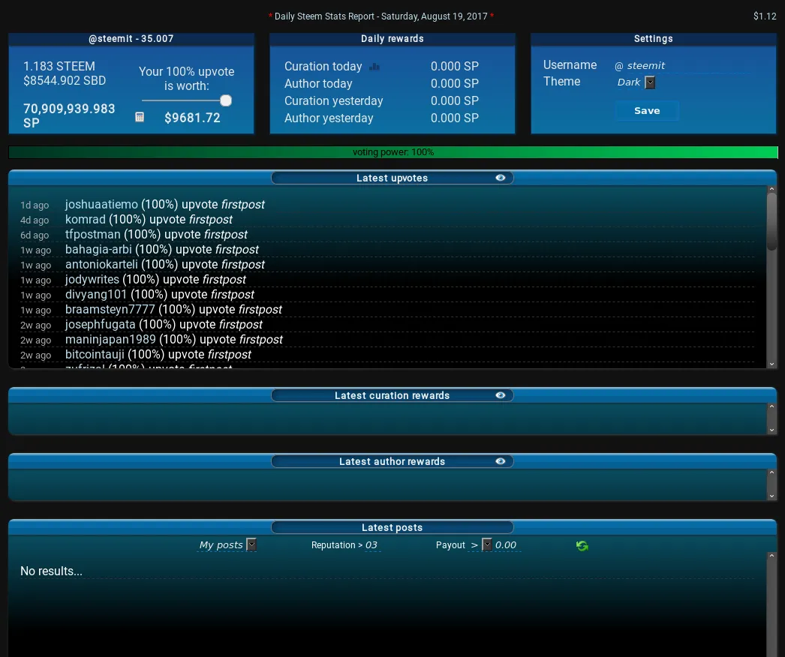Click Latest posts scrollbar up arrow

772,556
